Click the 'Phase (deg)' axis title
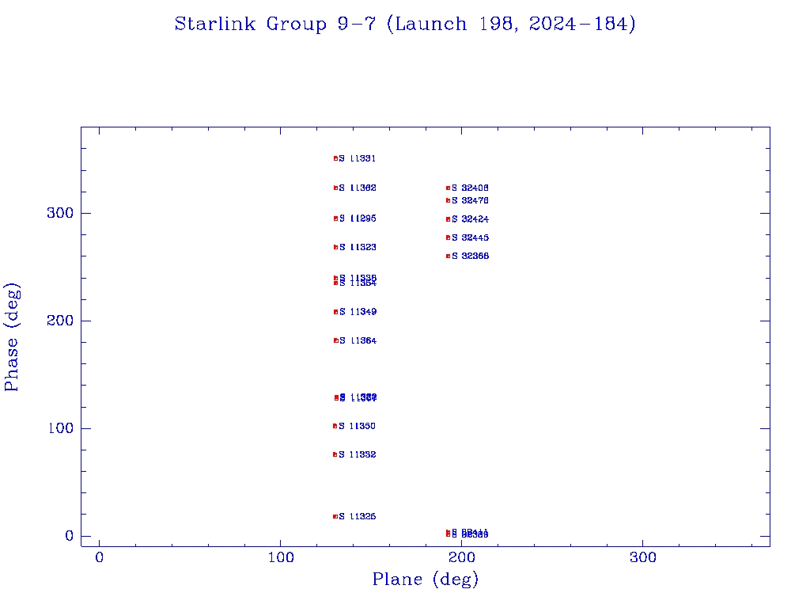810x608 pixels. pyautogui.click(x=11, y=336)
